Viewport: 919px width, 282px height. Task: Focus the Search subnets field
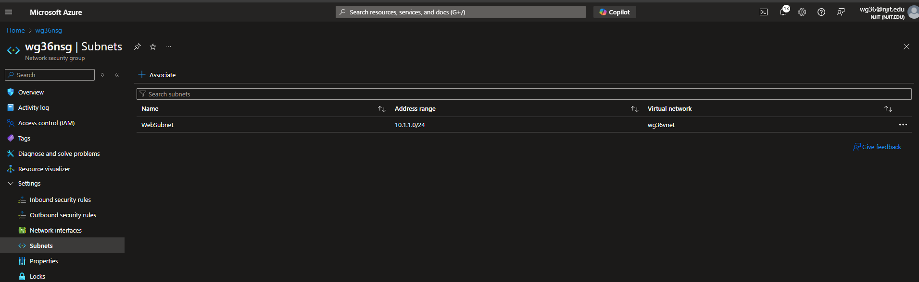tap(524, 94)
